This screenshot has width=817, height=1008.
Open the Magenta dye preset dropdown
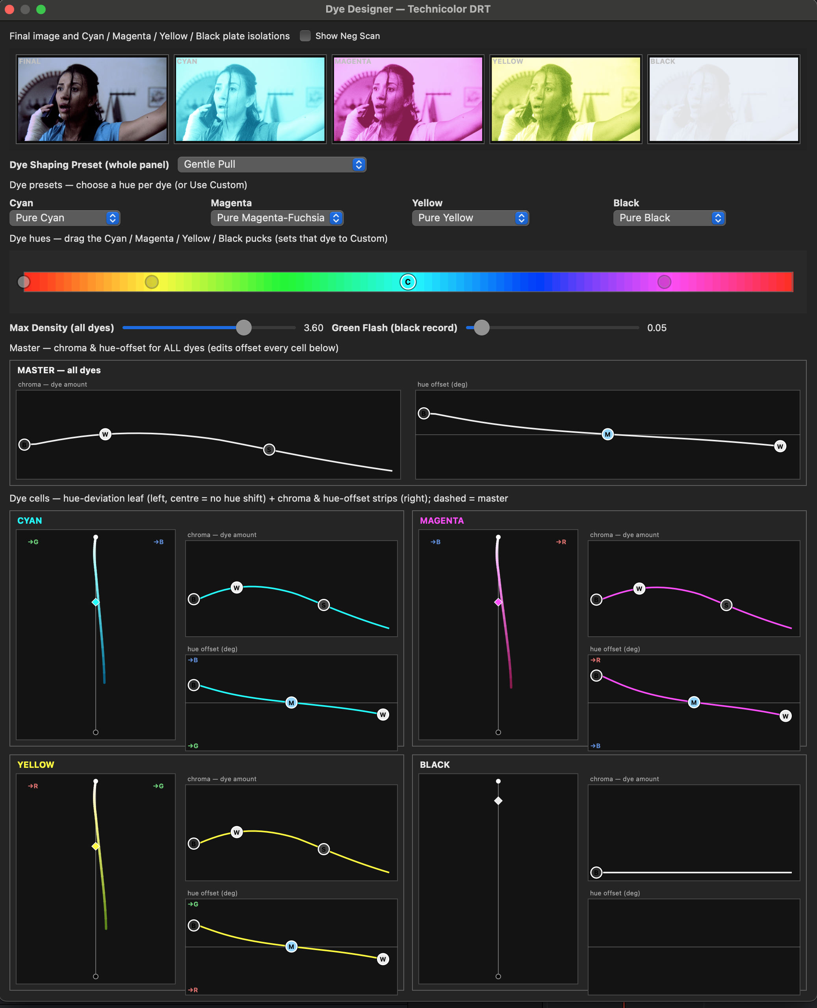click(x=277, y=218)
